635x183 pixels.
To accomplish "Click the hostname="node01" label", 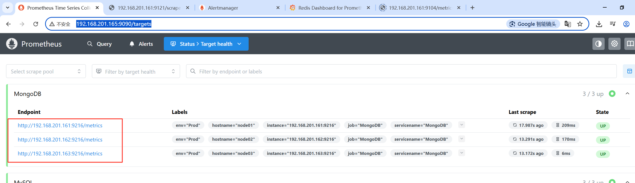I will [x=233, y=125].
